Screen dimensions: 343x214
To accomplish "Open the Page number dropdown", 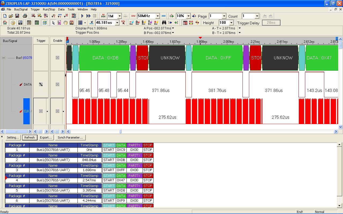I will pyautogui.click(x=224, y=16).
